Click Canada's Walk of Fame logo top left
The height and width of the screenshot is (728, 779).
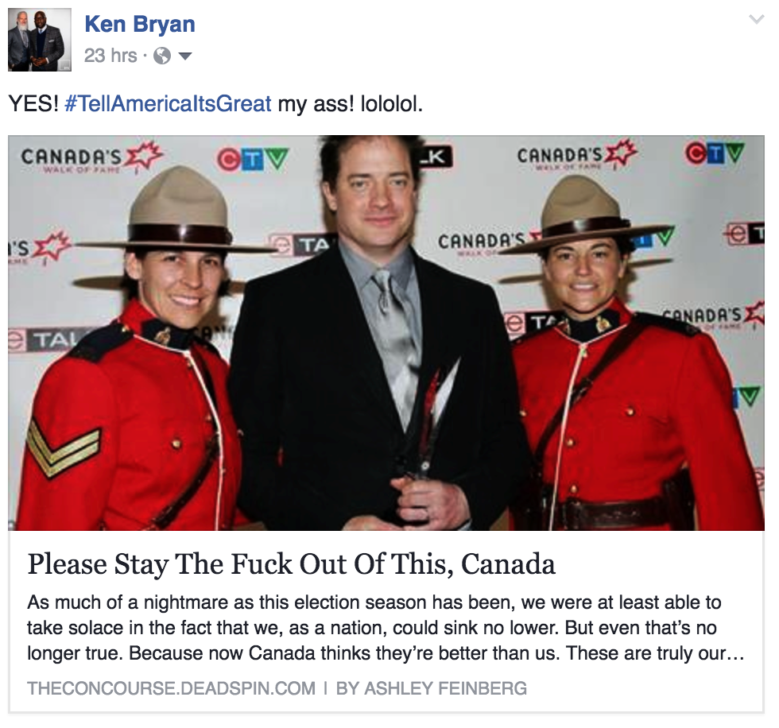[x=92, y=158]
